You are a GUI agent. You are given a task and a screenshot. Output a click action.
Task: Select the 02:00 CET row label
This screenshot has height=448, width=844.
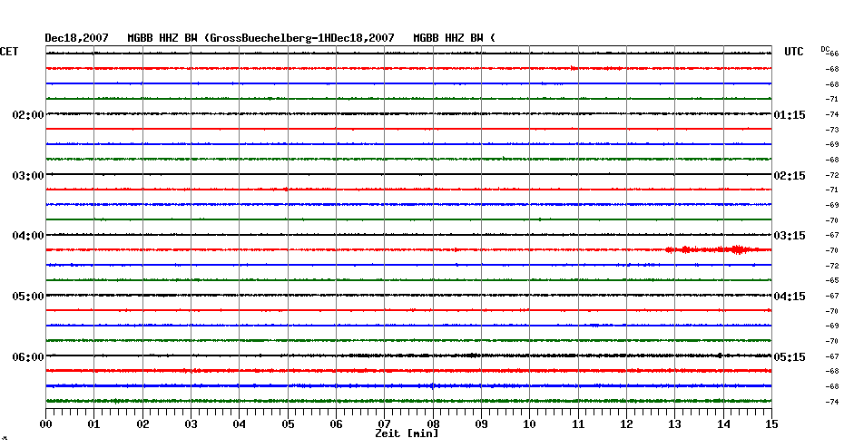(28, 115)
